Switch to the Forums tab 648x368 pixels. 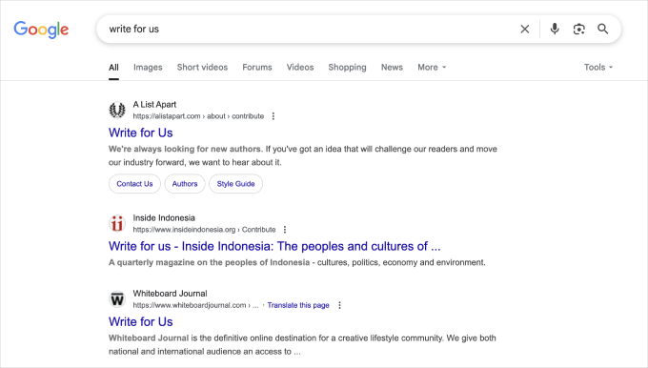[257, 67]
